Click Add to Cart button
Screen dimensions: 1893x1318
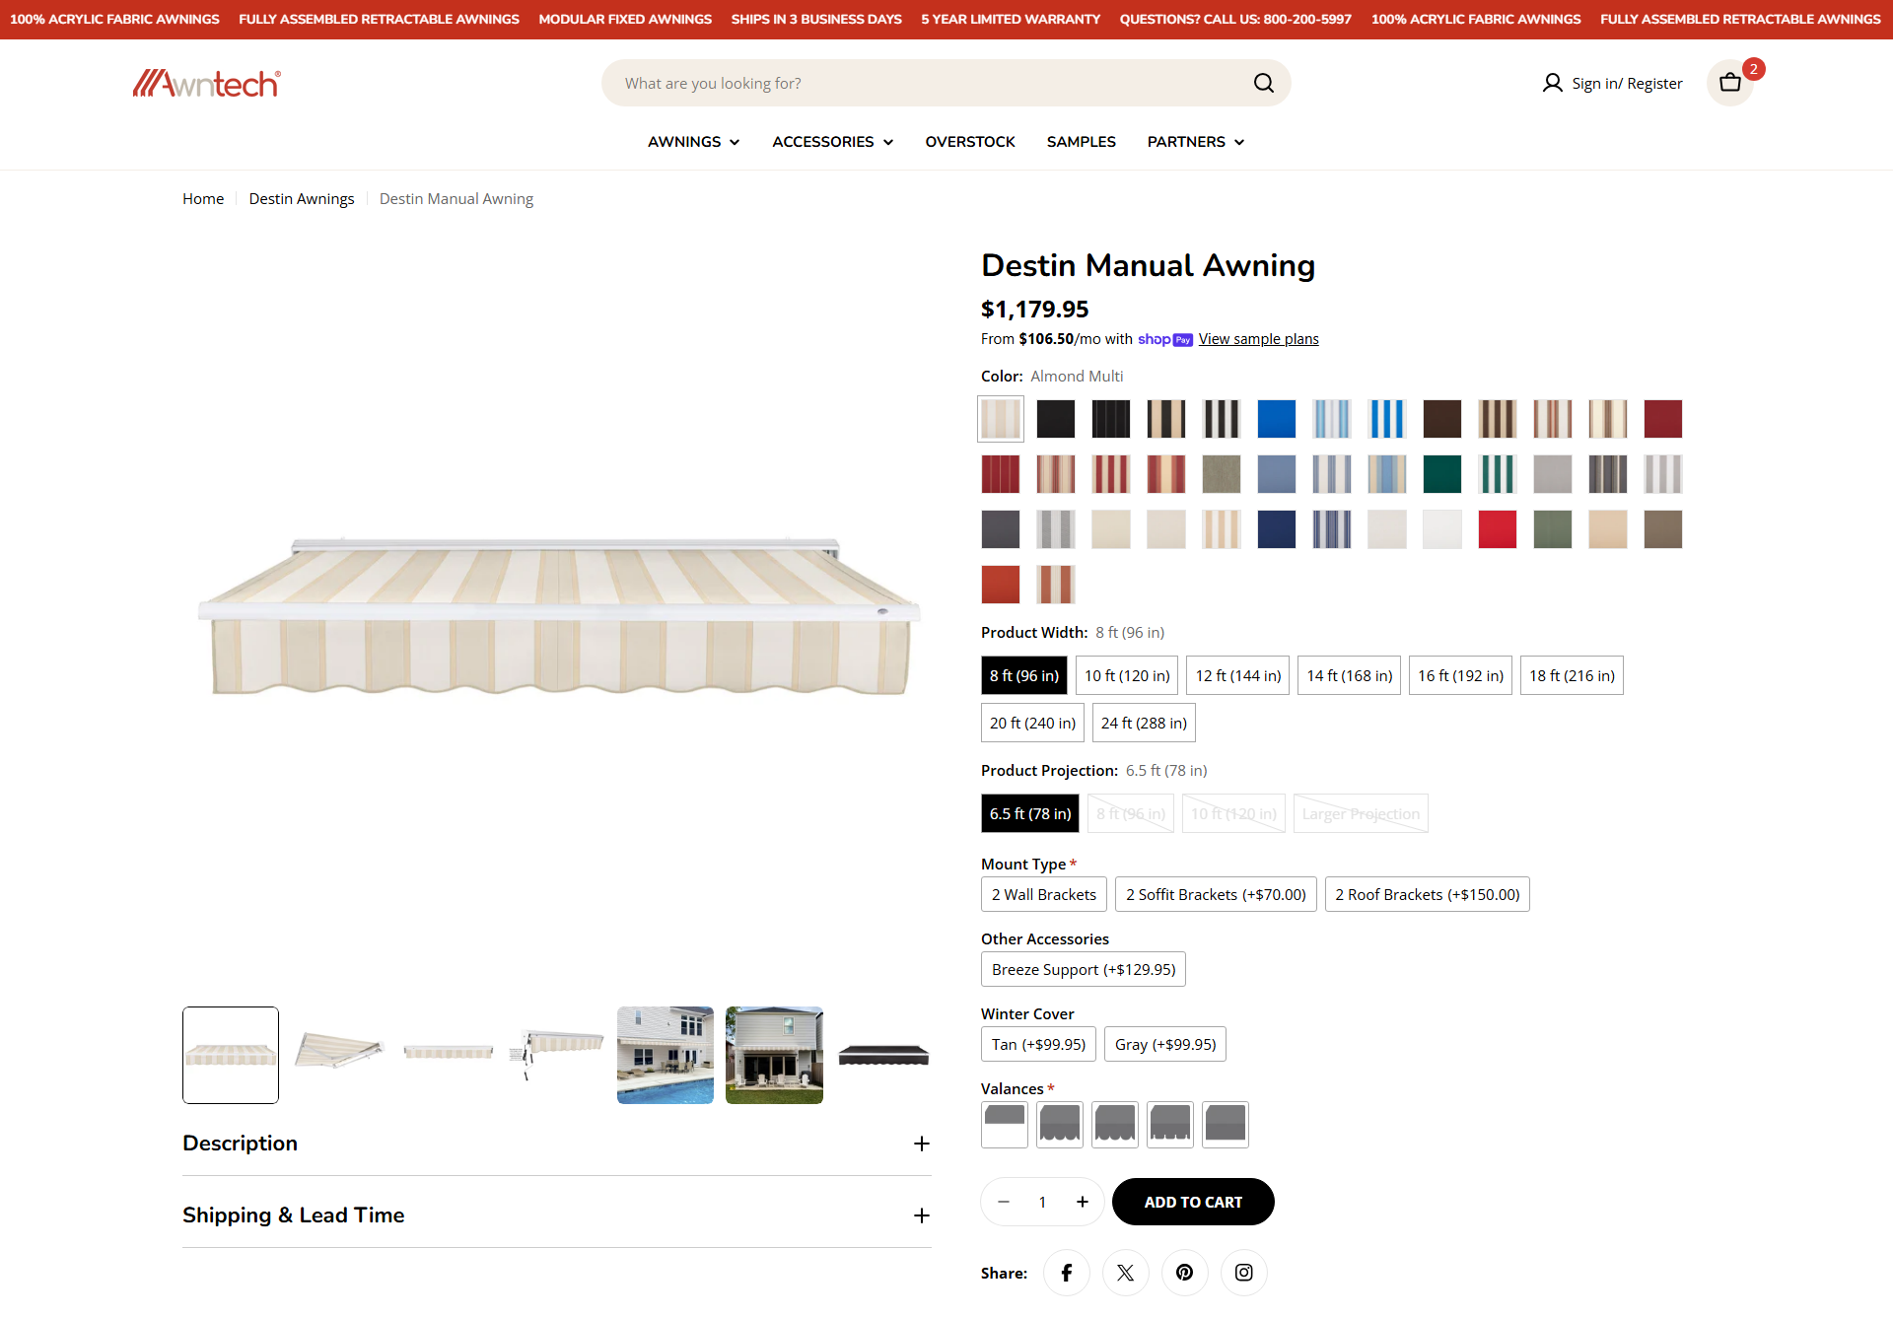[1193, 1202]
